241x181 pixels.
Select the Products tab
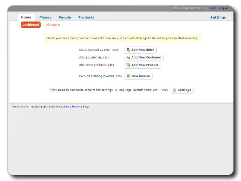click(x=86, y=17)
